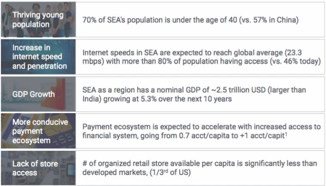This screenshot has width=326, height=186.
Task: Click the nominal GDP description box
Action: tap(200, 94)
